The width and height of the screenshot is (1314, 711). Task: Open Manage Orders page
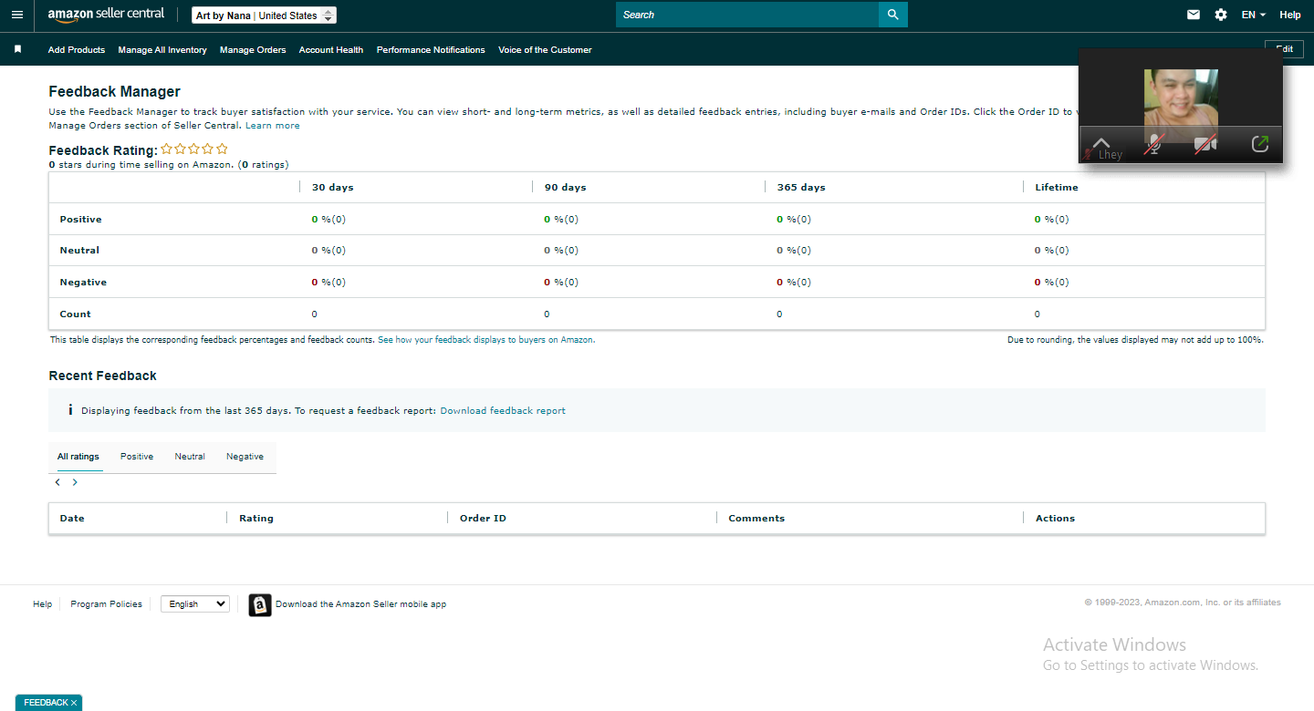click(x=253, y=50)
